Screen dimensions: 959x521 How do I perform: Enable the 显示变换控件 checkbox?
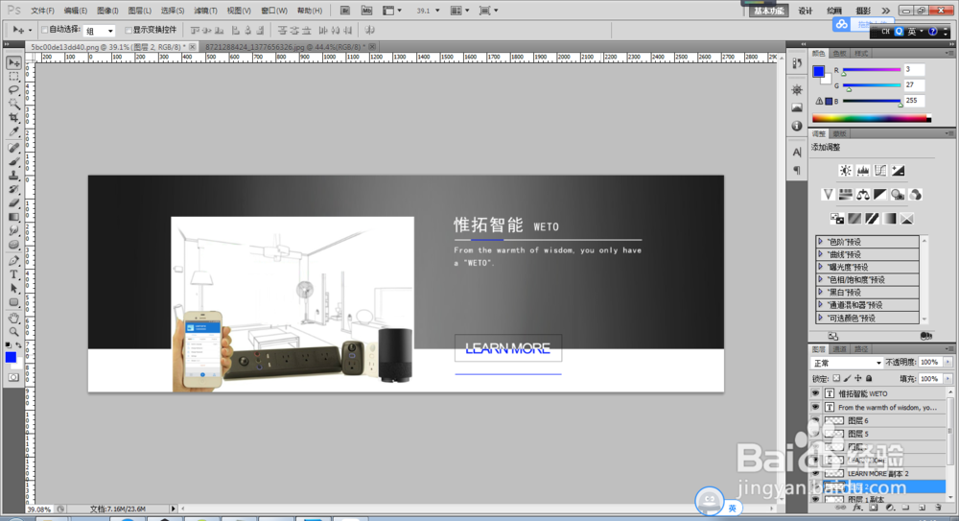(129, 30)
